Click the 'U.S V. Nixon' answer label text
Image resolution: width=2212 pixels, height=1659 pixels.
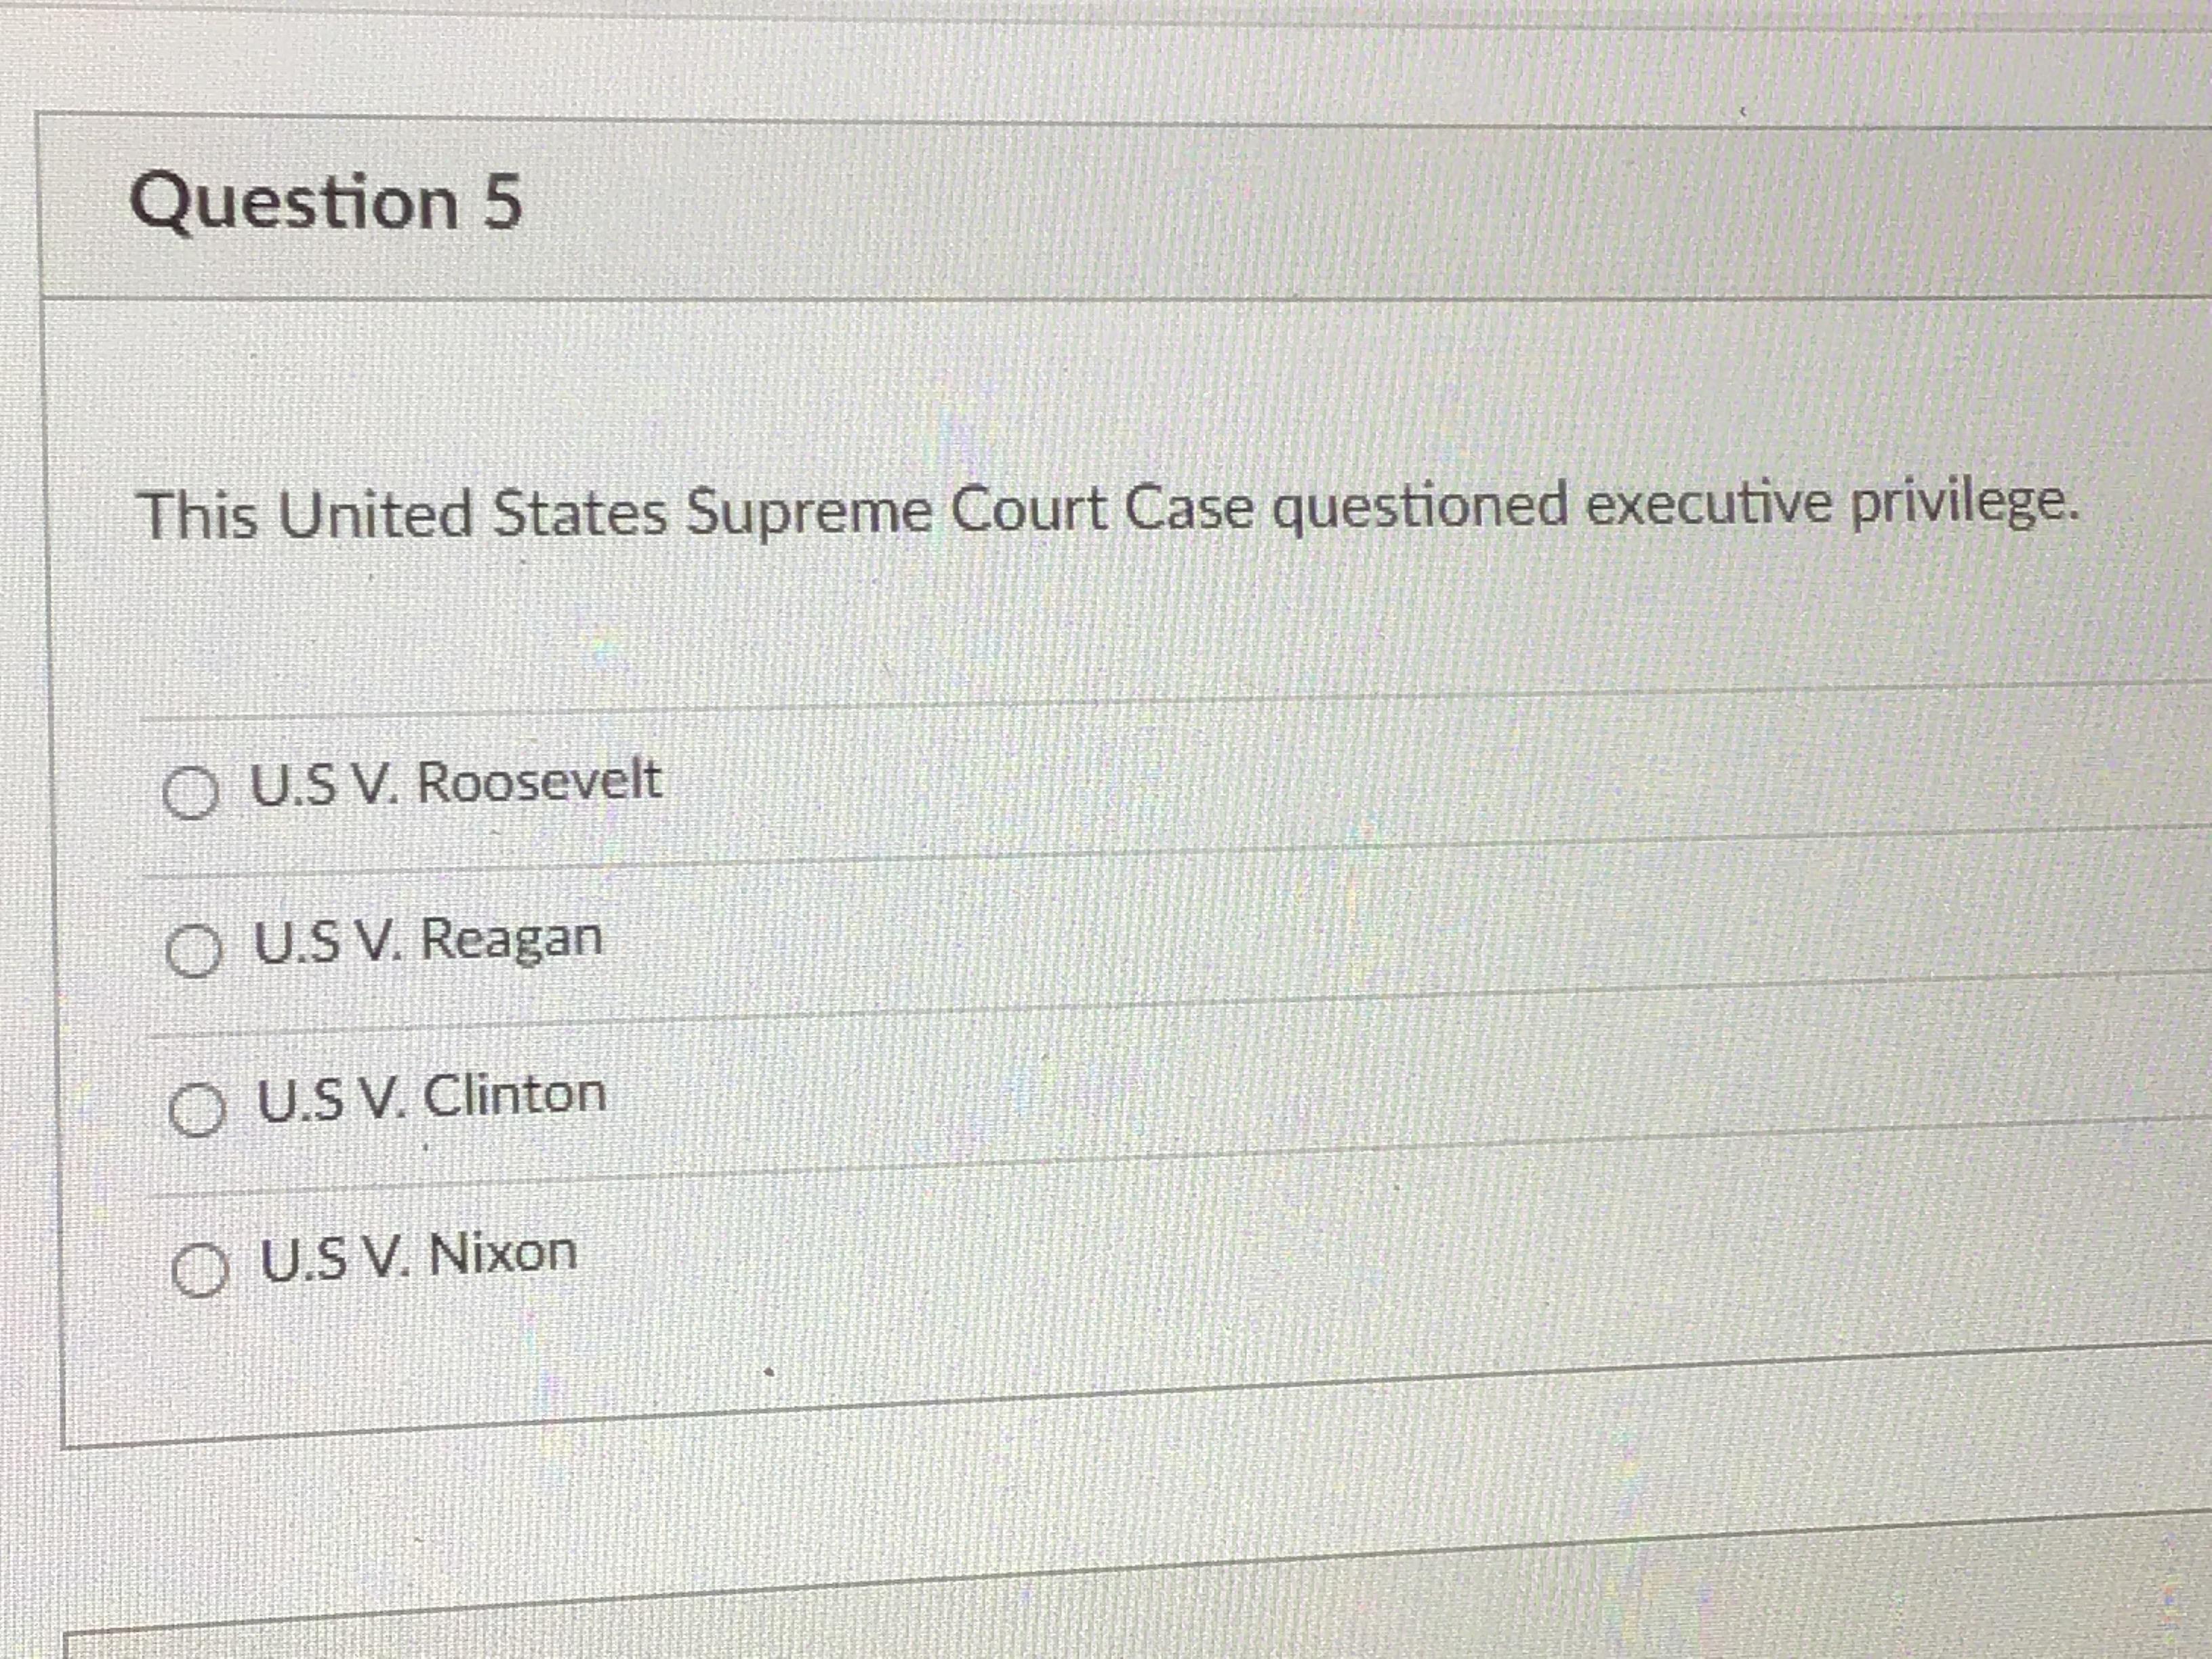(419, 1255)
